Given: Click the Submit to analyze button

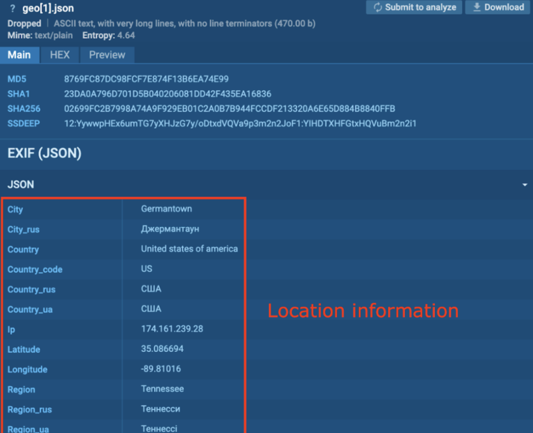Looking at the screenshot, I should (414, 8).
